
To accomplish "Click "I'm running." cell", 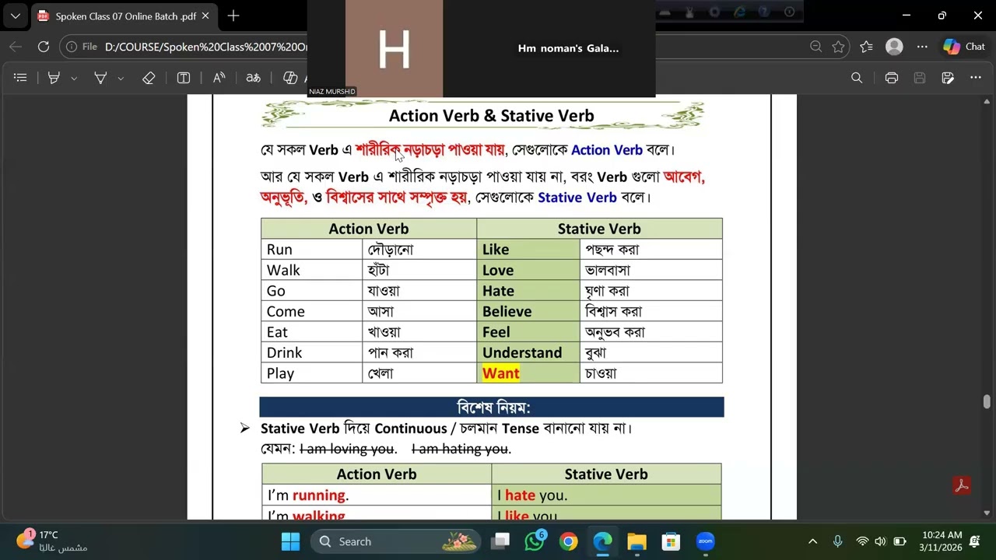I will [377, 495].
